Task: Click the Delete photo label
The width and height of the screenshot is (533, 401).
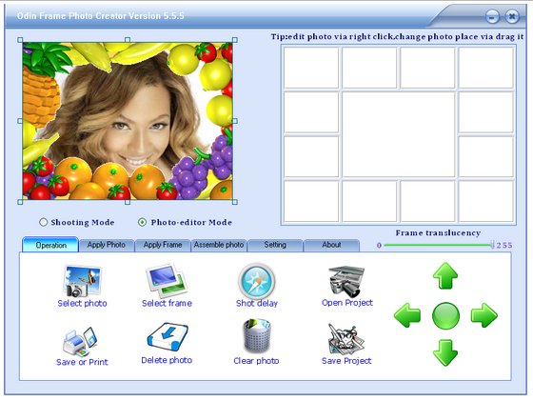Action: (167, 360)
